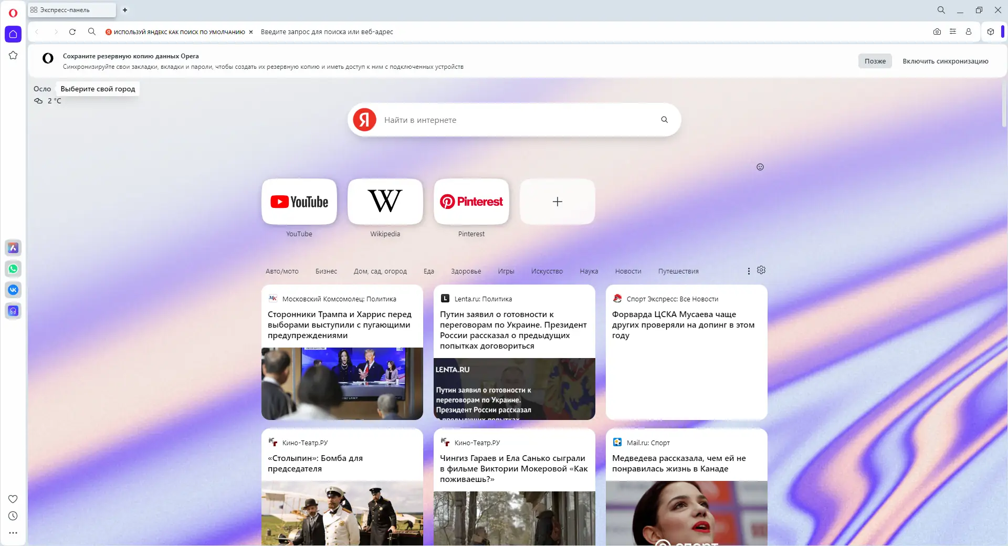Screen dimensions: 1008x546
Task: Launch Aria AI from the sidebar
Action: (13, 248)
